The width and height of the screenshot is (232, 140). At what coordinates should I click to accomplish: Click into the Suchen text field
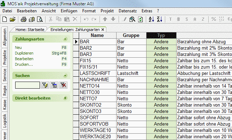pyautogui.click(x=28, y=85)
